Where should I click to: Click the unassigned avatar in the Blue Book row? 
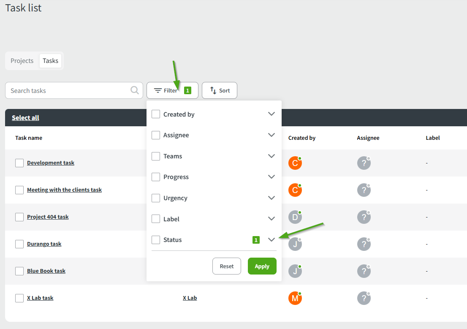tap(364, 271)
